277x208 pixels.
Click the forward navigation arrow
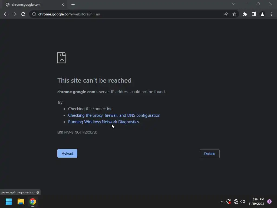tap(15, 14)
